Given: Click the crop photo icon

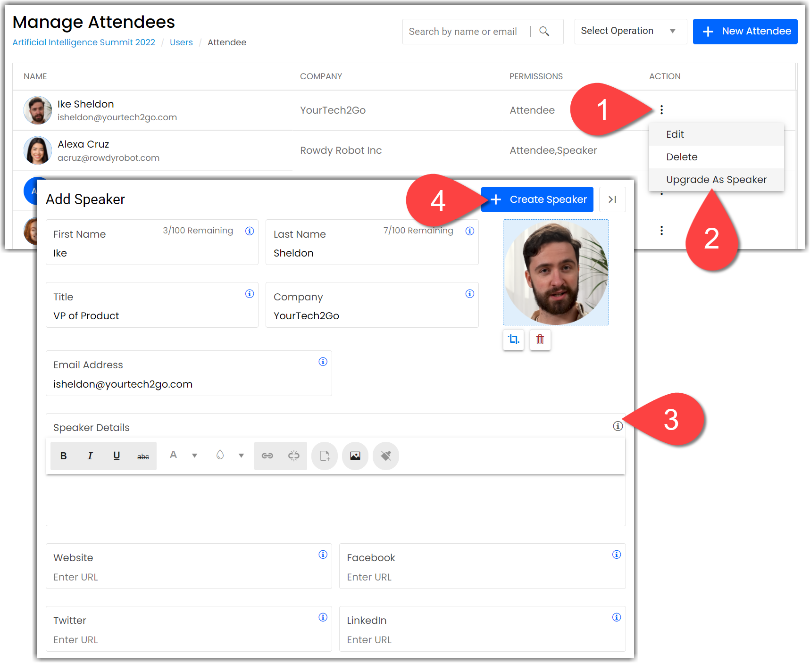Looking at the screenshot, I should tap(513, 340).
